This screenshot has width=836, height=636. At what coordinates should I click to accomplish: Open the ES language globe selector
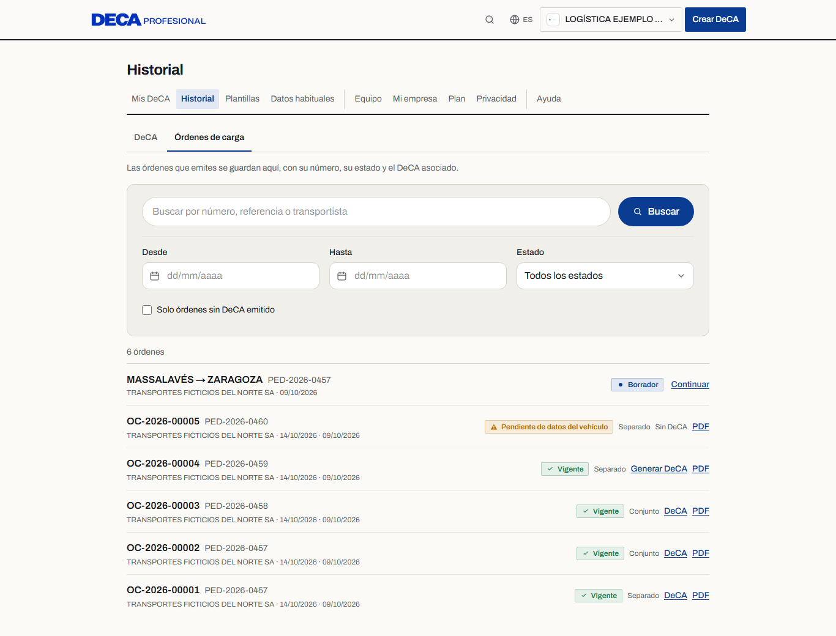pos(521,20)
